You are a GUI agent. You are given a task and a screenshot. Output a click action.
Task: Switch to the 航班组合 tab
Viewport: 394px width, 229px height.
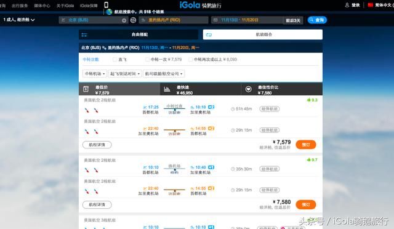point(263,34)
